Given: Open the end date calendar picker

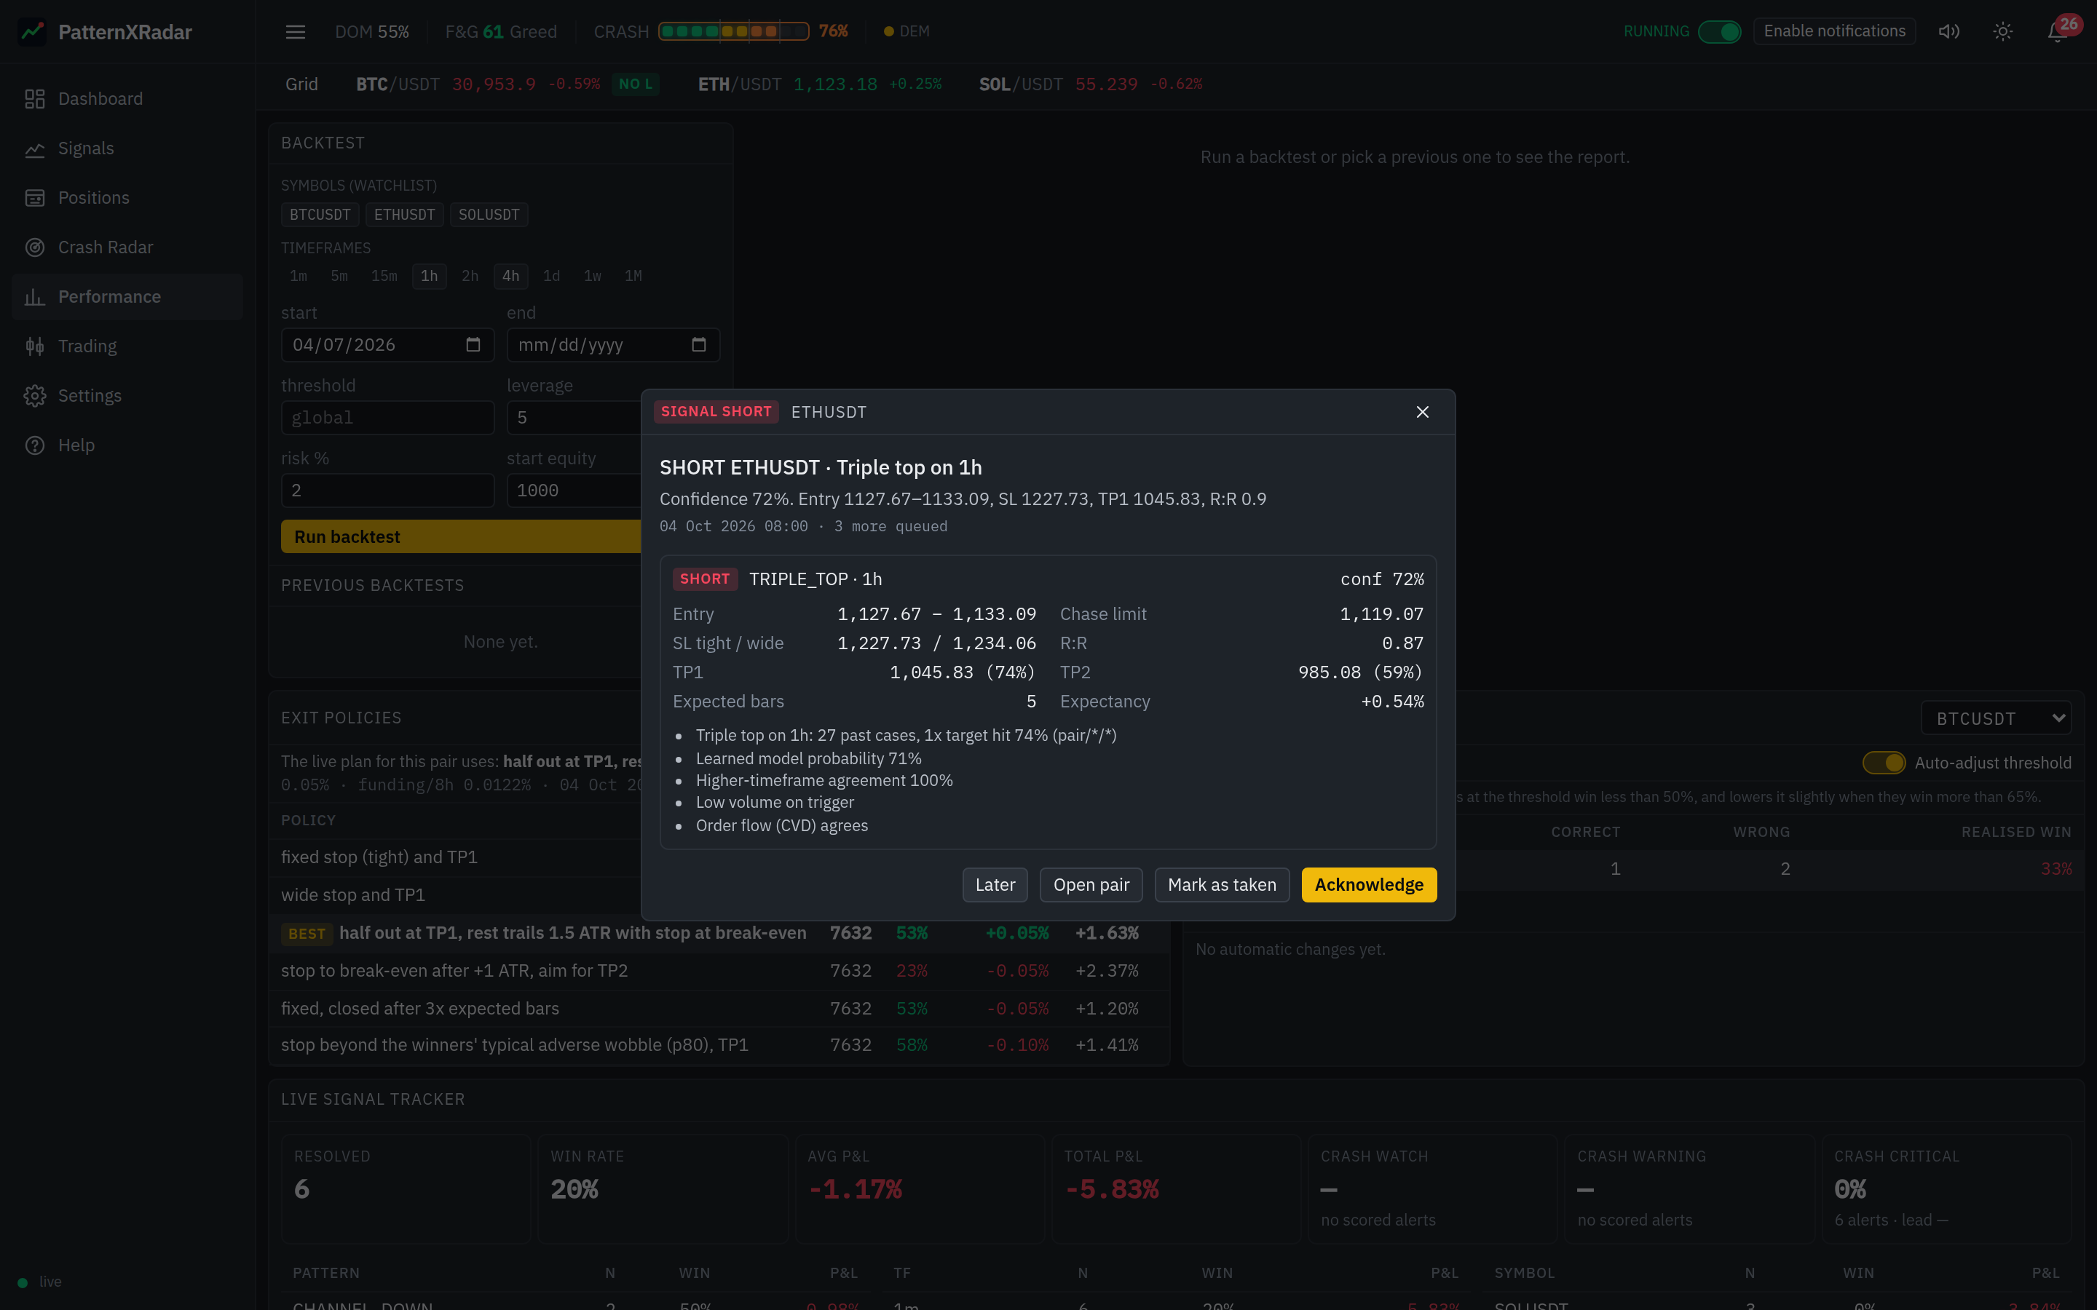Looking at the screenshot, I should coord(698,345).
